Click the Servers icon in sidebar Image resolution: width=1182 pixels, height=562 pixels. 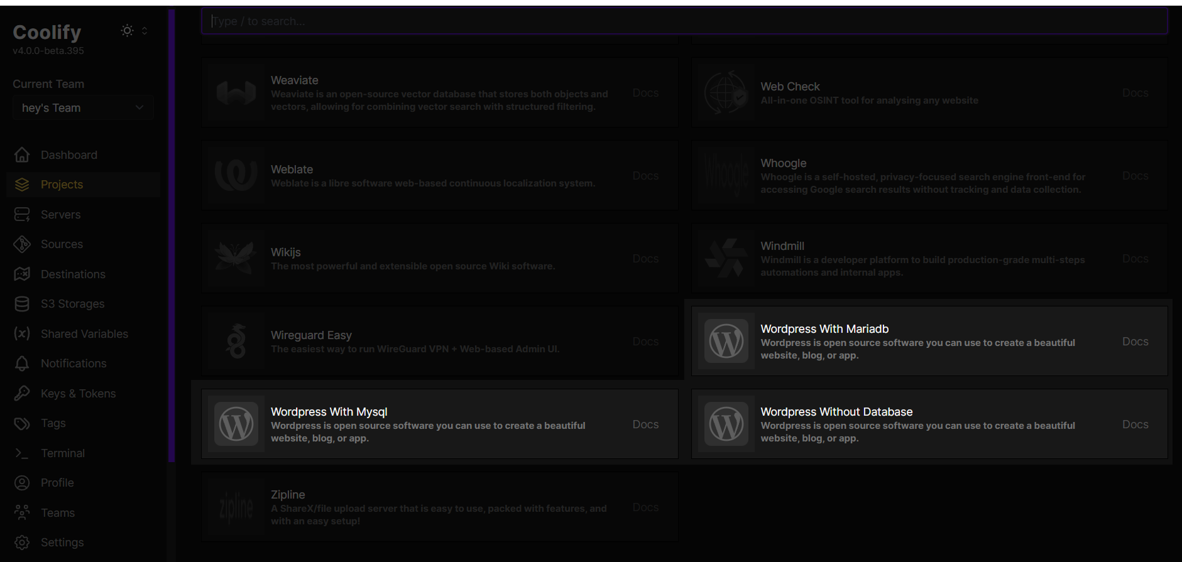pos(22,215)
